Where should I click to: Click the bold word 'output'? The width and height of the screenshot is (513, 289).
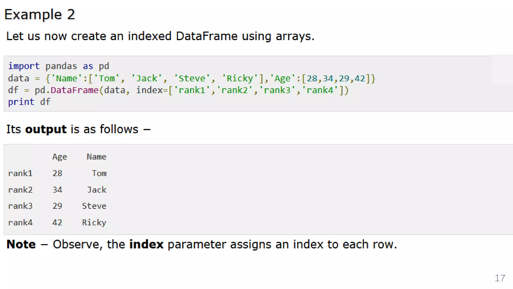click(x=46, y=130)
